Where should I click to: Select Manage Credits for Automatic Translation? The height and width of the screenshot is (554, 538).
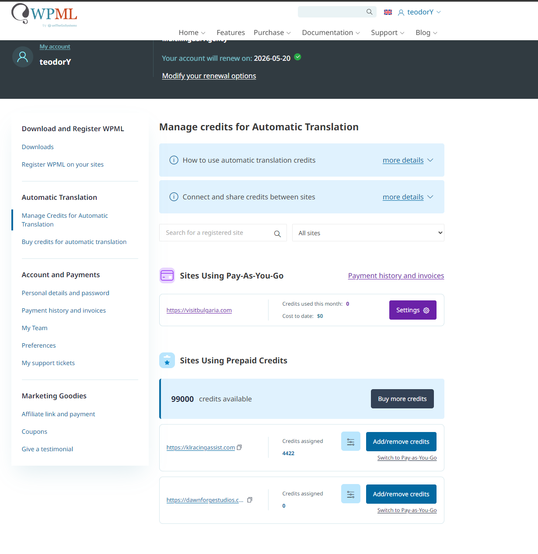click(x=65, y=220)
